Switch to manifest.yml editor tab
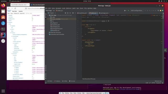The width and height of the screenshot is (168, 94). [x=82, y=13]
